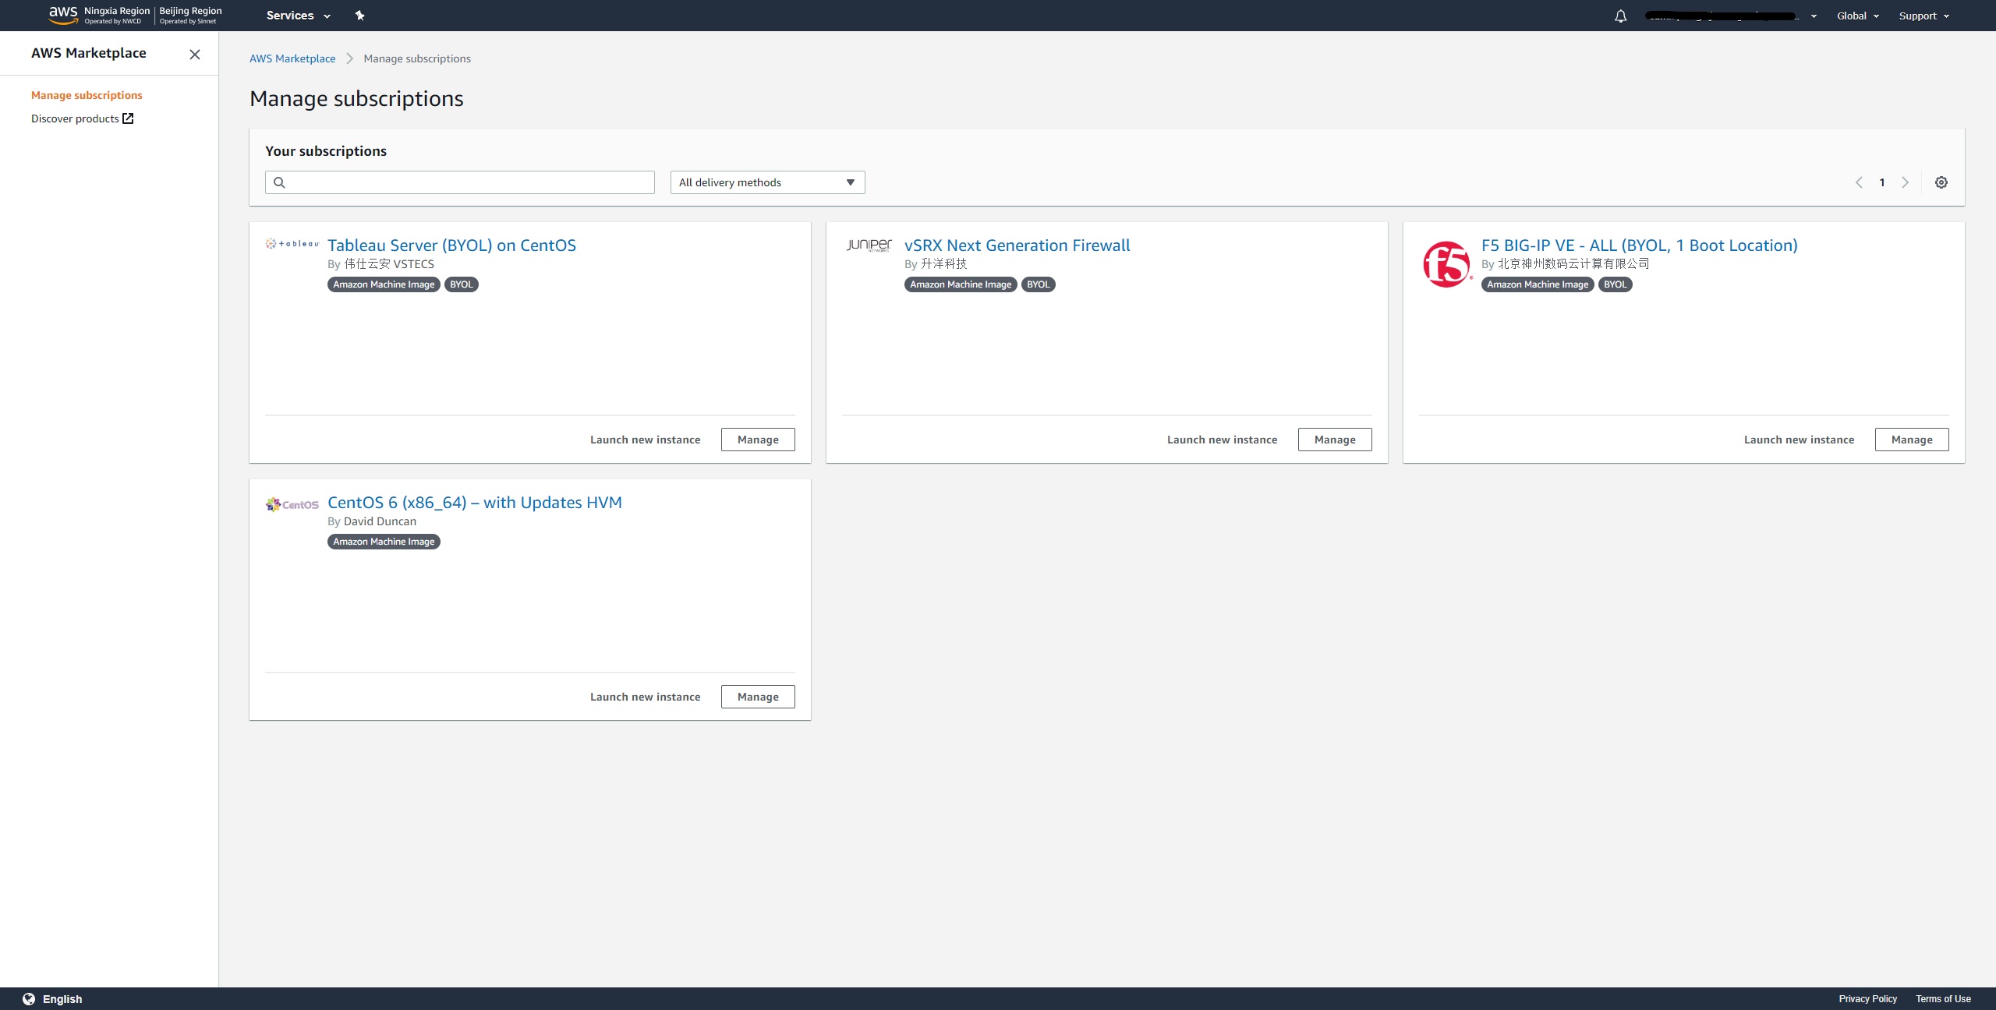Open vSRX Next Generation Firewall link

click(1017, 245)
